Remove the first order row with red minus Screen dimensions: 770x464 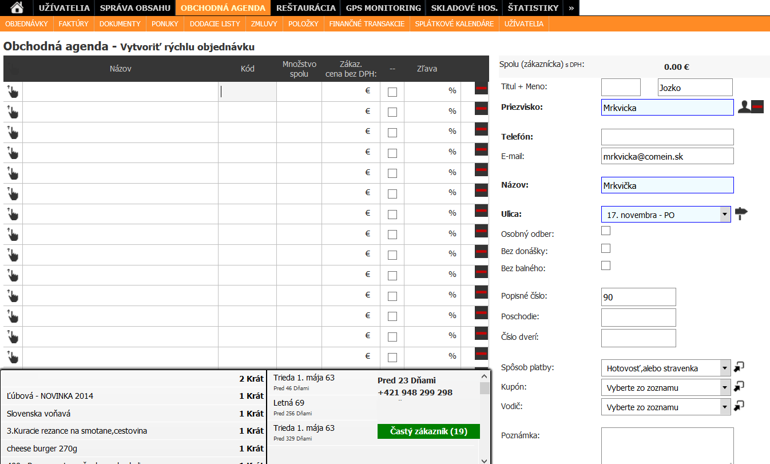(x=481, y=88)
